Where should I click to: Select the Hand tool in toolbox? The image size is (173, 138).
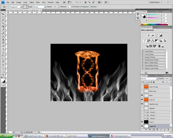point(3,72)
